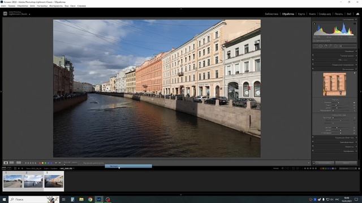Toggle Калибровка panel on/off switch

coord(313,151)
